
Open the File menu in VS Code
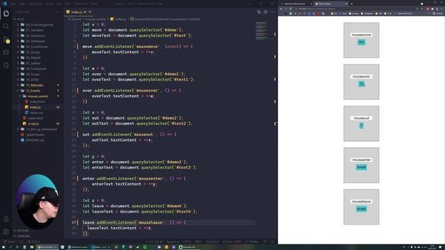click(x=13, y=3)
